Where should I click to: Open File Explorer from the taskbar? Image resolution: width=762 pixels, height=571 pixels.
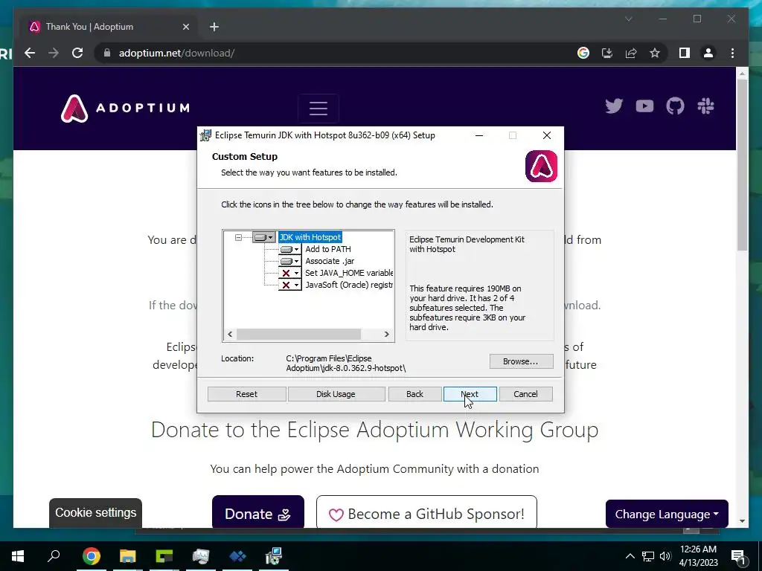pyautogui.click(x=128, y=556)
